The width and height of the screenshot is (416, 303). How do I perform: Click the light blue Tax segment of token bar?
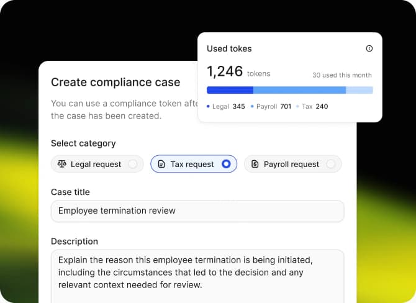point(359,90)
